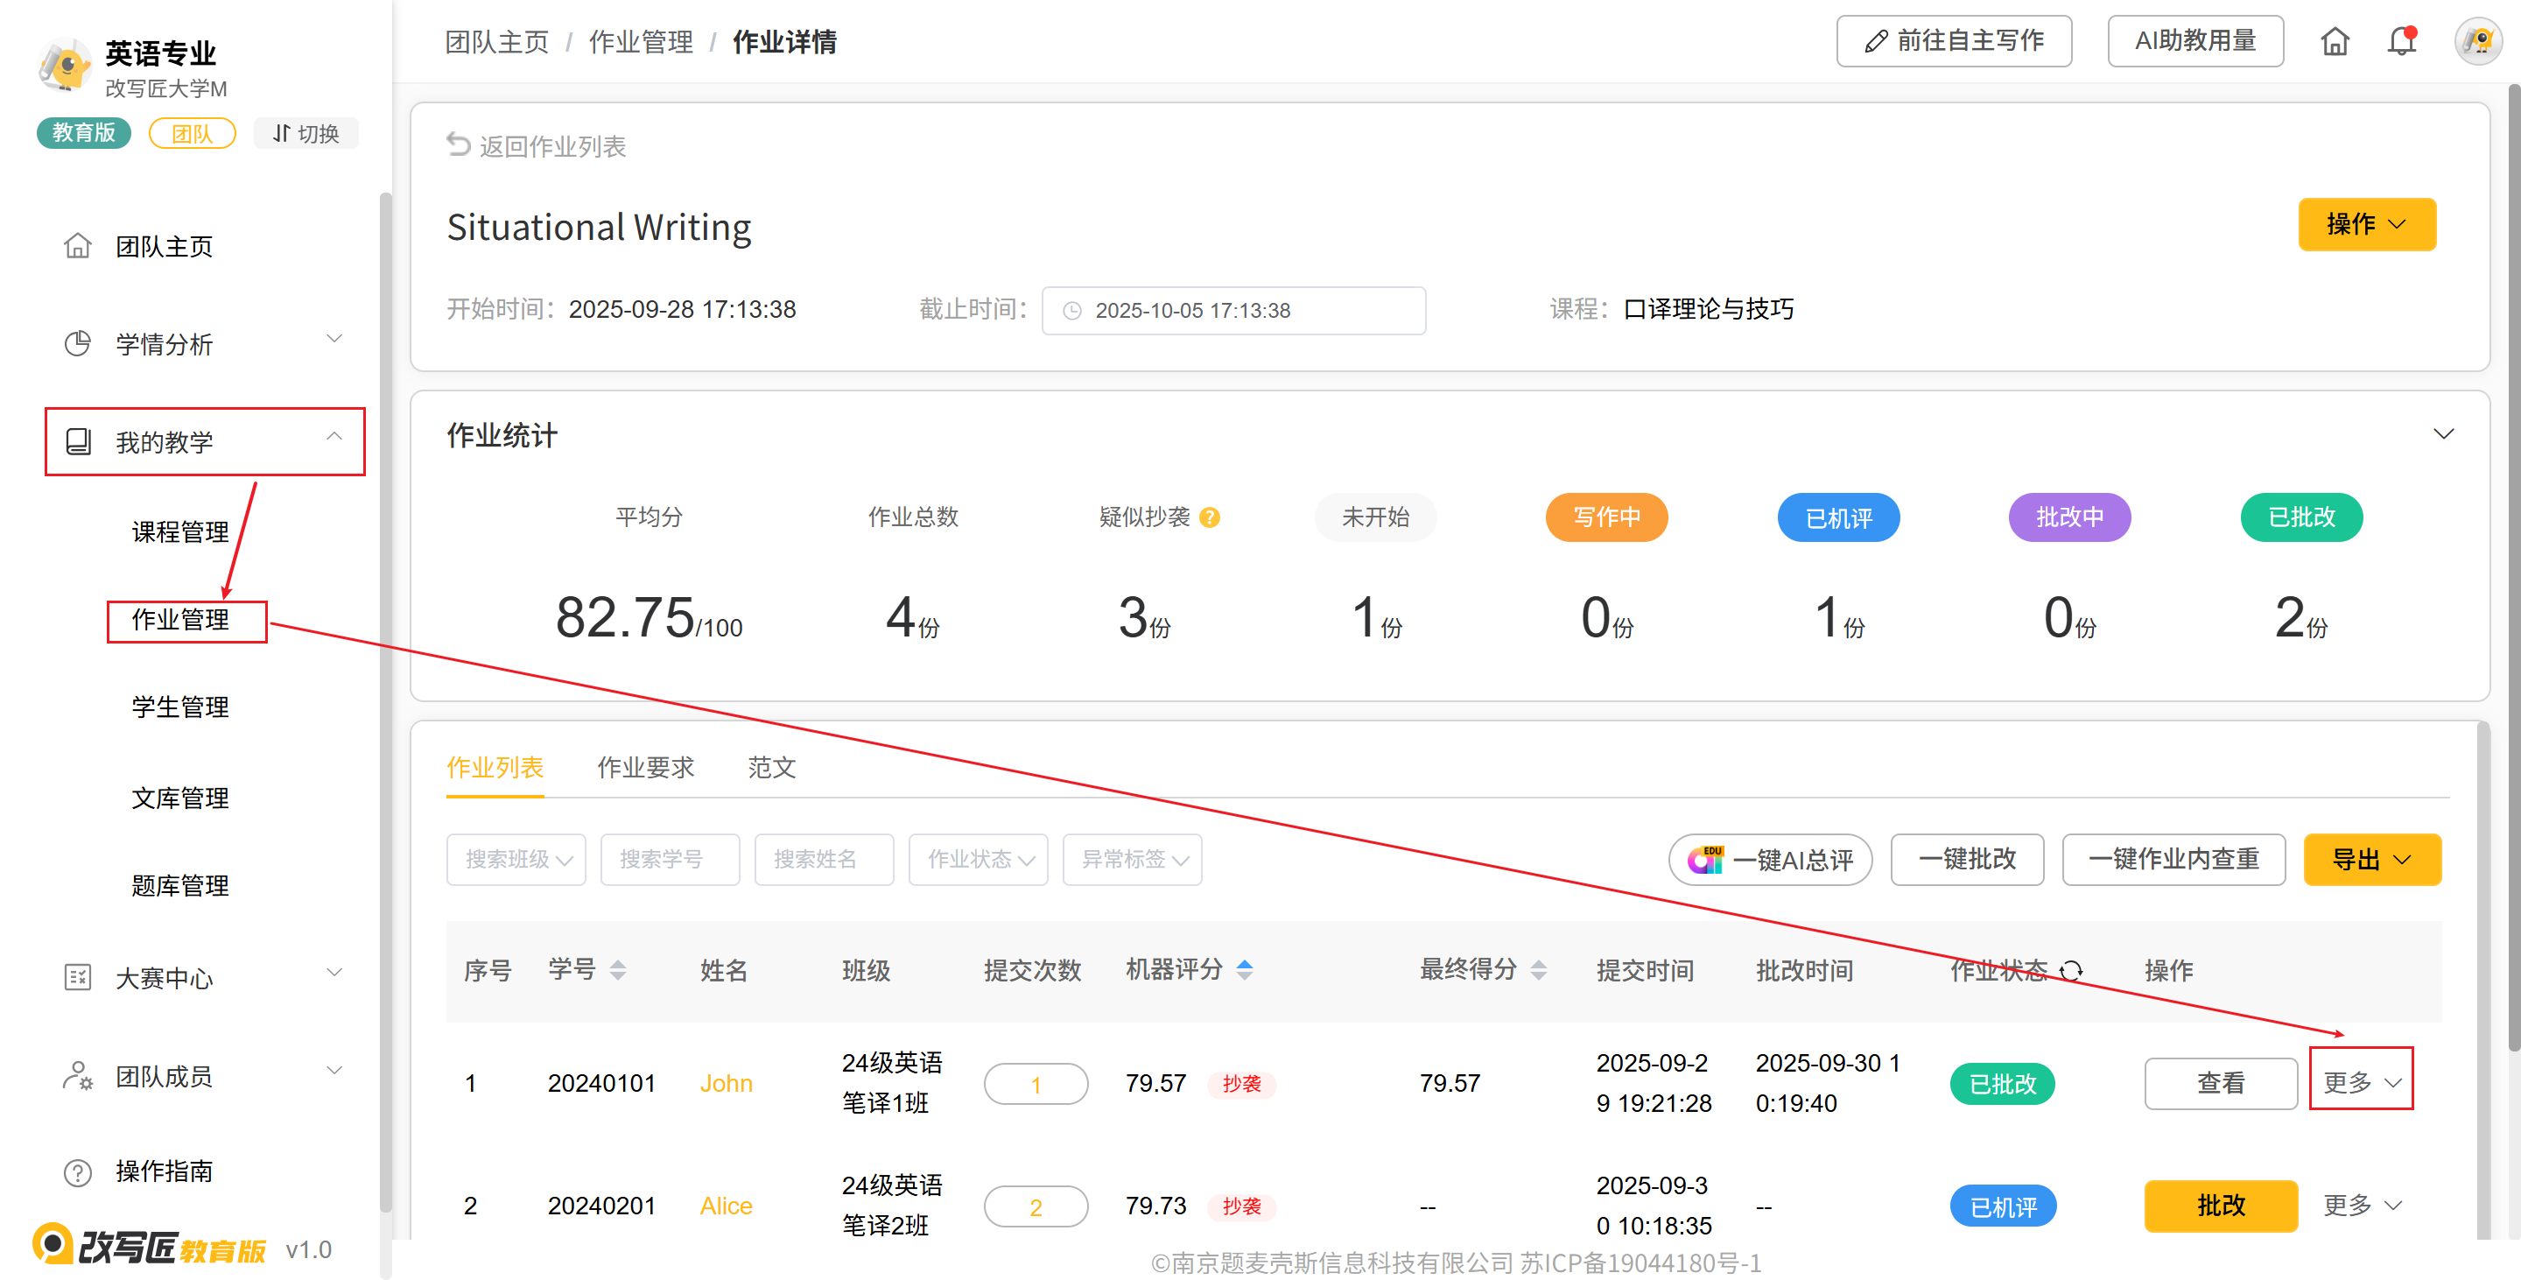Viewport: 2521px width, 1280px height.
Task: Open student management in sidebar
Action: 180,707
